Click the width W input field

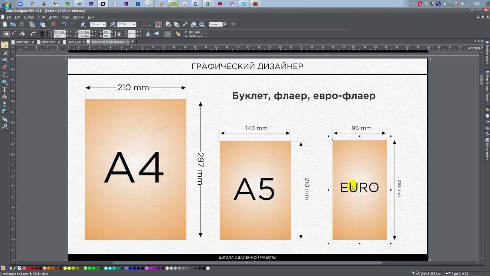pos(84,32)
